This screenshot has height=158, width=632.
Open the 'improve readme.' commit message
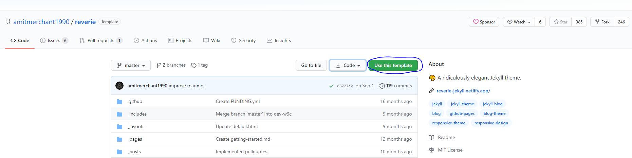[x=186, y=86]
